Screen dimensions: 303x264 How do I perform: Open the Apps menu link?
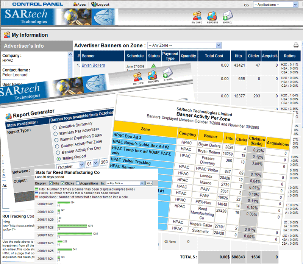(79, 5)
